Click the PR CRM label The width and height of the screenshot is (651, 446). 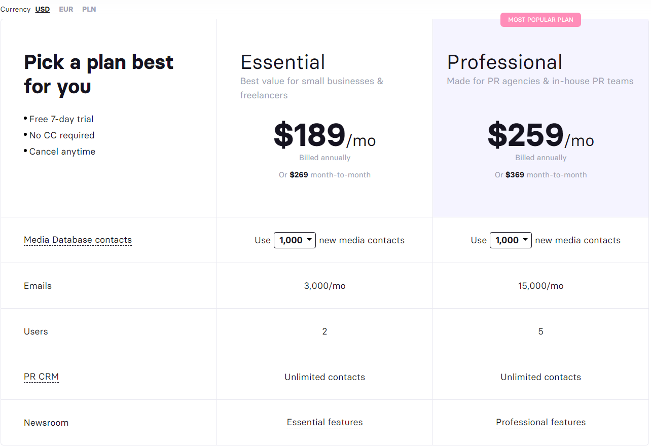[x=41, y=377]
